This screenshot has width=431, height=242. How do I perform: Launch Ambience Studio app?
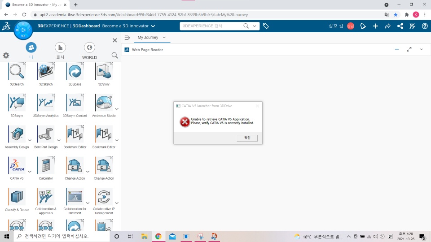104,103
